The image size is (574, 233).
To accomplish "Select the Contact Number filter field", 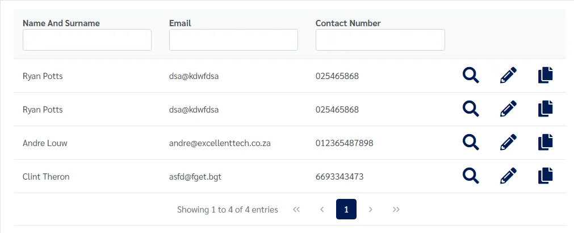I will (x=380, y=40).
